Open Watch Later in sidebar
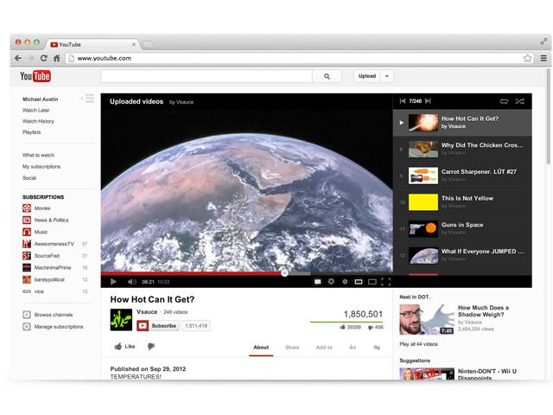The height and width of the screenshot is (415, 553). pyautogui.click(x=36, y=110)
